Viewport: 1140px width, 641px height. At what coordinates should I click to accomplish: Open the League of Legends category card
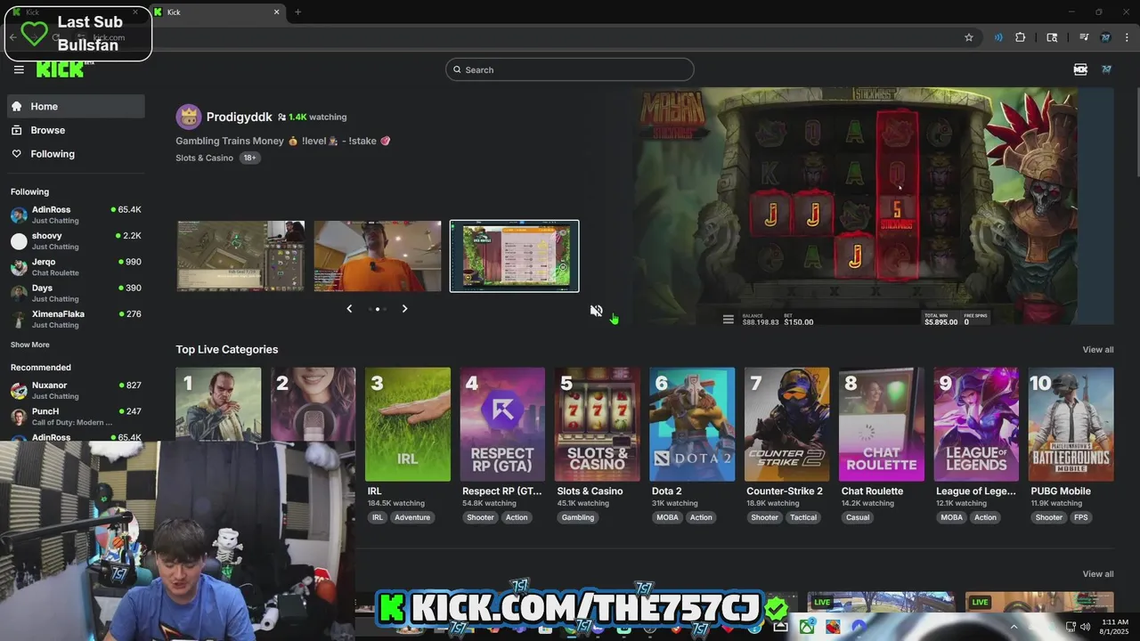[977, 425]
